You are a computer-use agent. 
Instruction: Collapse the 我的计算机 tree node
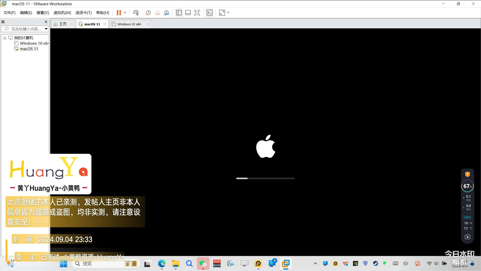coord(5,38)
